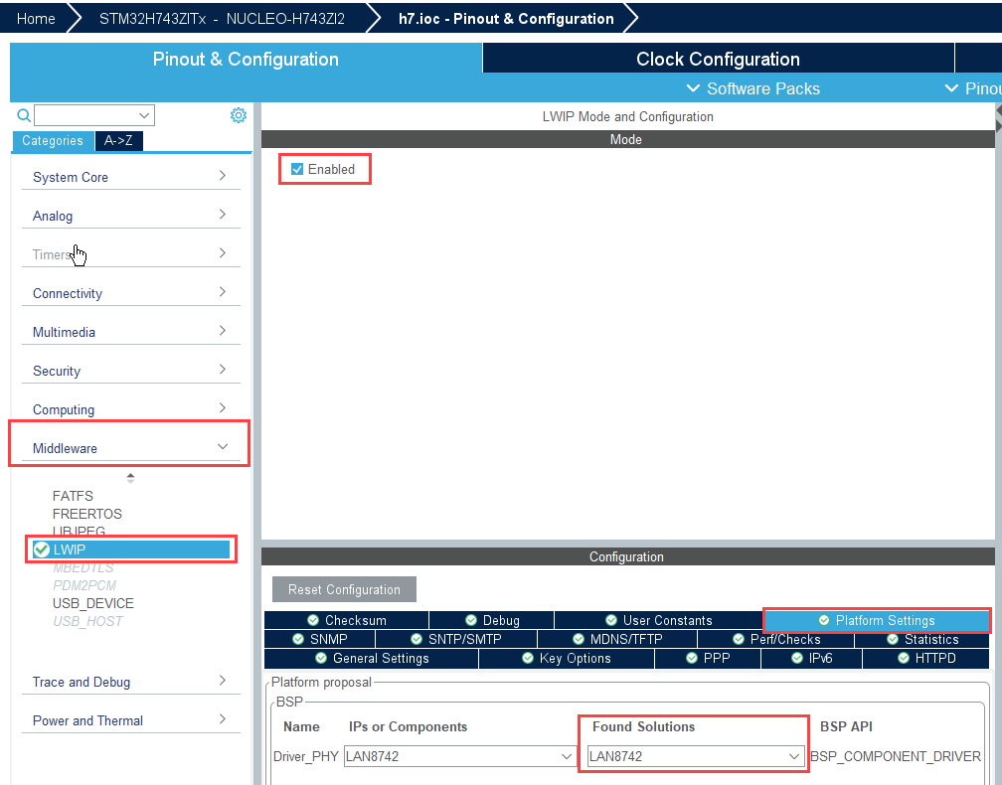Select the General Settings tab
The height and width of the screenshot is (785, 1002).
pos(372,658)
